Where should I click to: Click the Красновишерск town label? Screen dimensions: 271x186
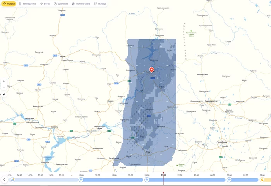point(163,8)
